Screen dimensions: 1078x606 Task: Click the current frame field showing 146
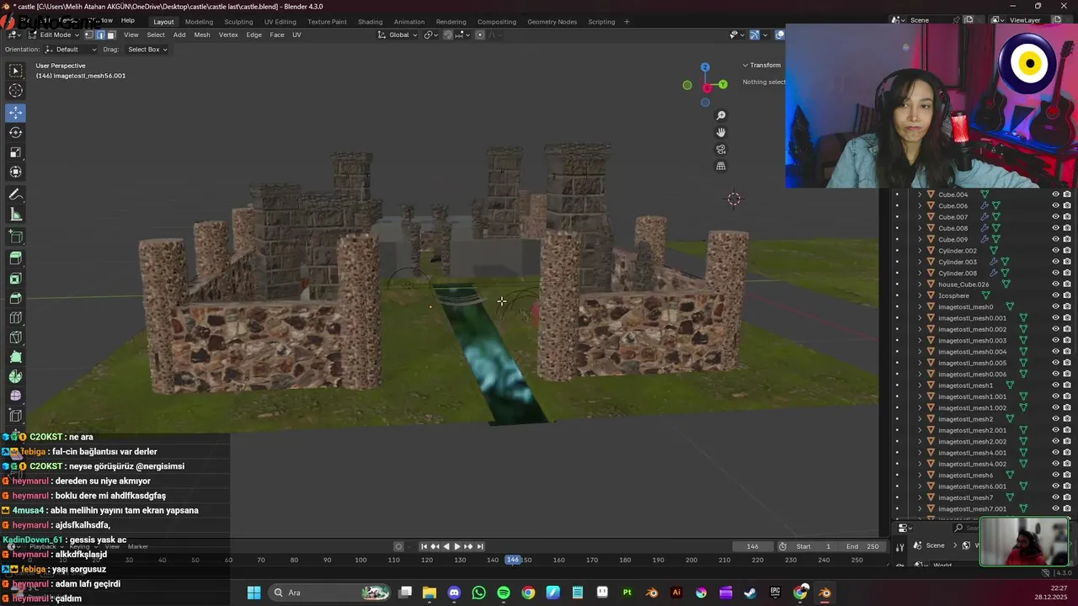pos(753,546)
